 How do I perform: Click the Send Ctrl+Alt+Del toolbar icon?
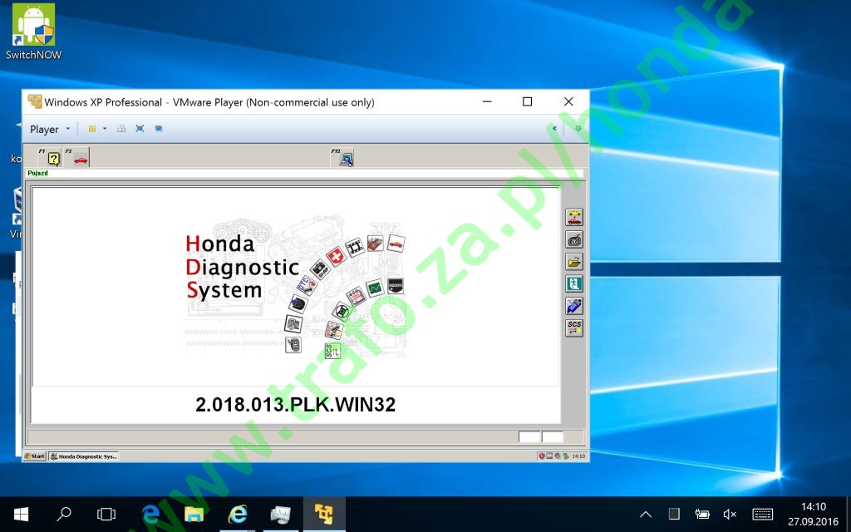tap(121, 129)
